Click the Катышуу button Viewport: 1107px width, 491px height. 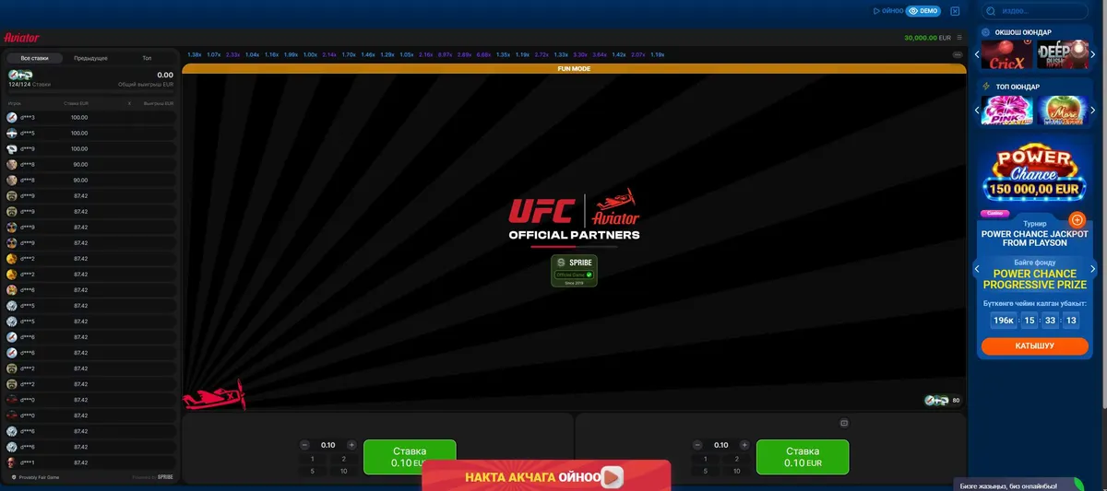coord(1034,346)
